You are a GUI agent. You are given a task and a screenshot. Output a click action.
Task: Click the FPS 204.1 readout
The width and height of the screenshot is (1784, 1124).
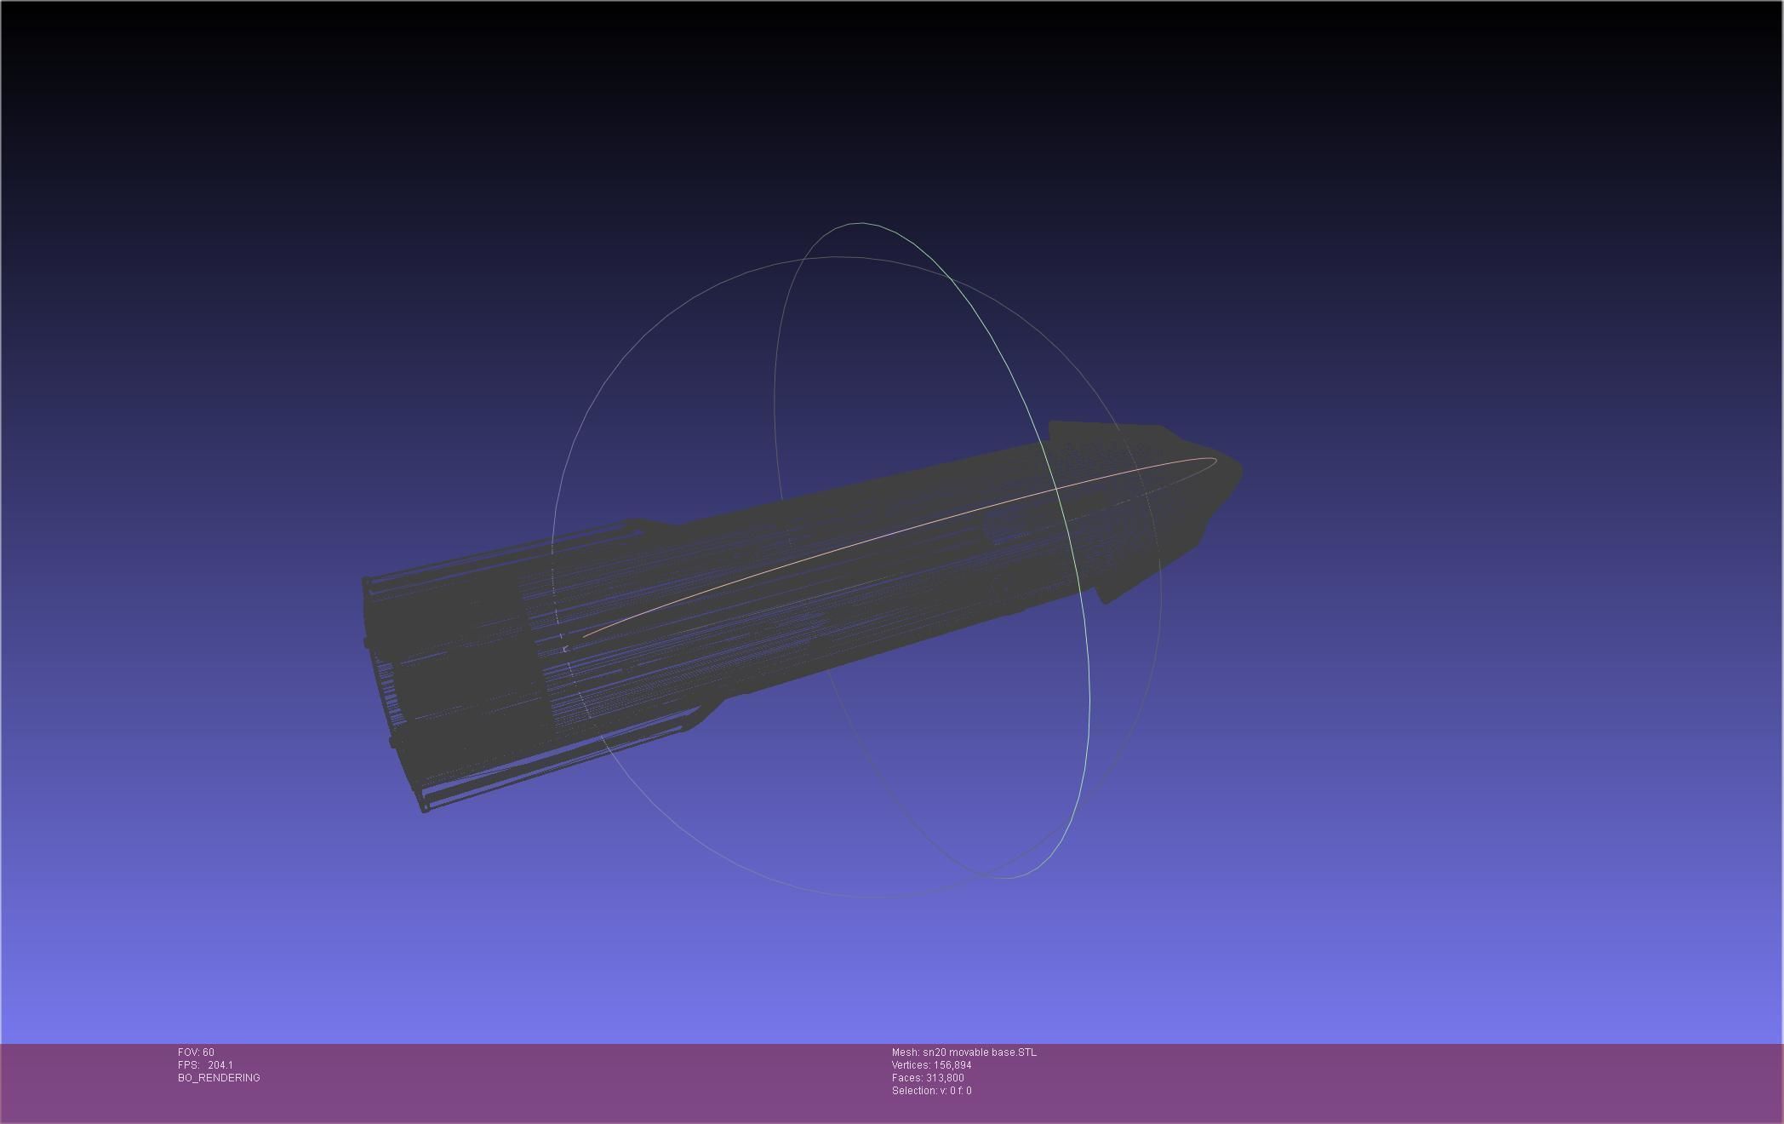(x=205, y=1065)
